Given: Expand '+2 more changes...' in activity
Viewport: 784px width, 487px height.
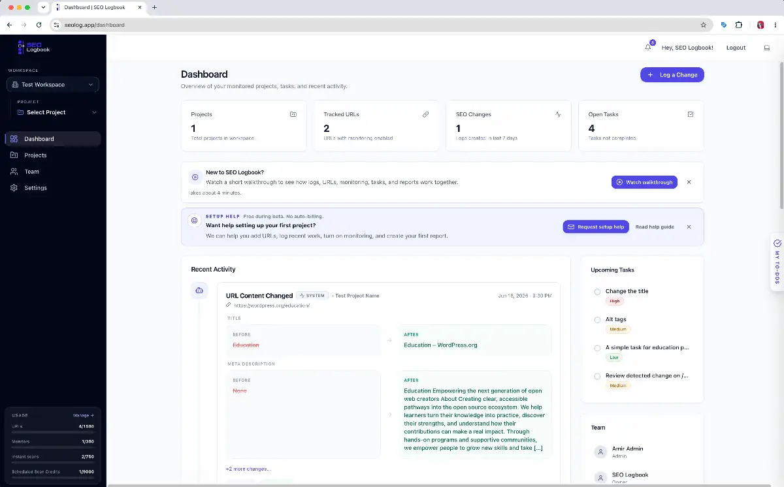Looking at the screenshot, I should tap(248, 469).
